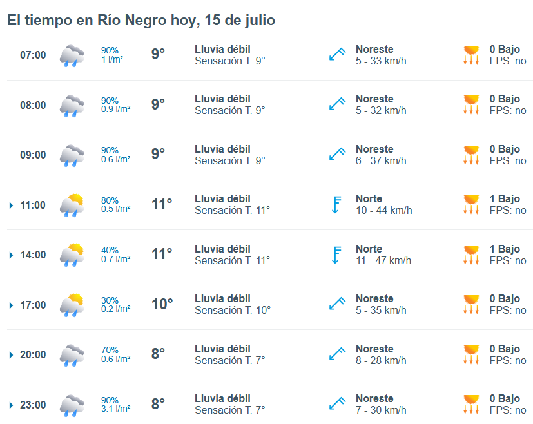The height and width of the screenshot is (424, 533).
Task: Click the sun and rain icon at 14:00
Action: [72, 255]
